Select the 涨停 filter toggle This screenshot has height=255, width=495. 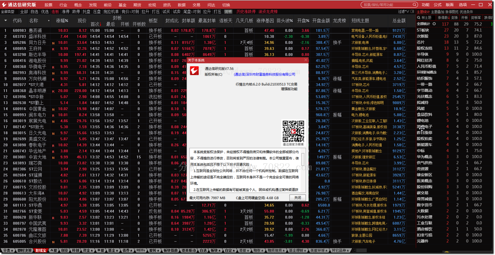pyautogui.click(x=66, y=12)
